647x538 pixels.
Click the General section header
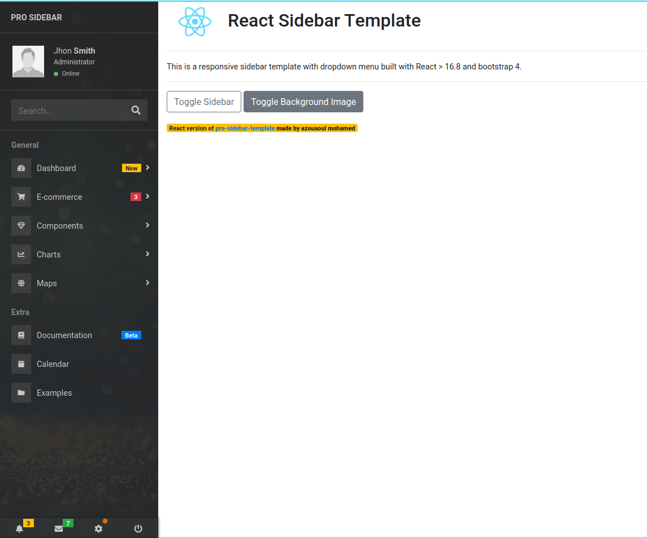25,145
